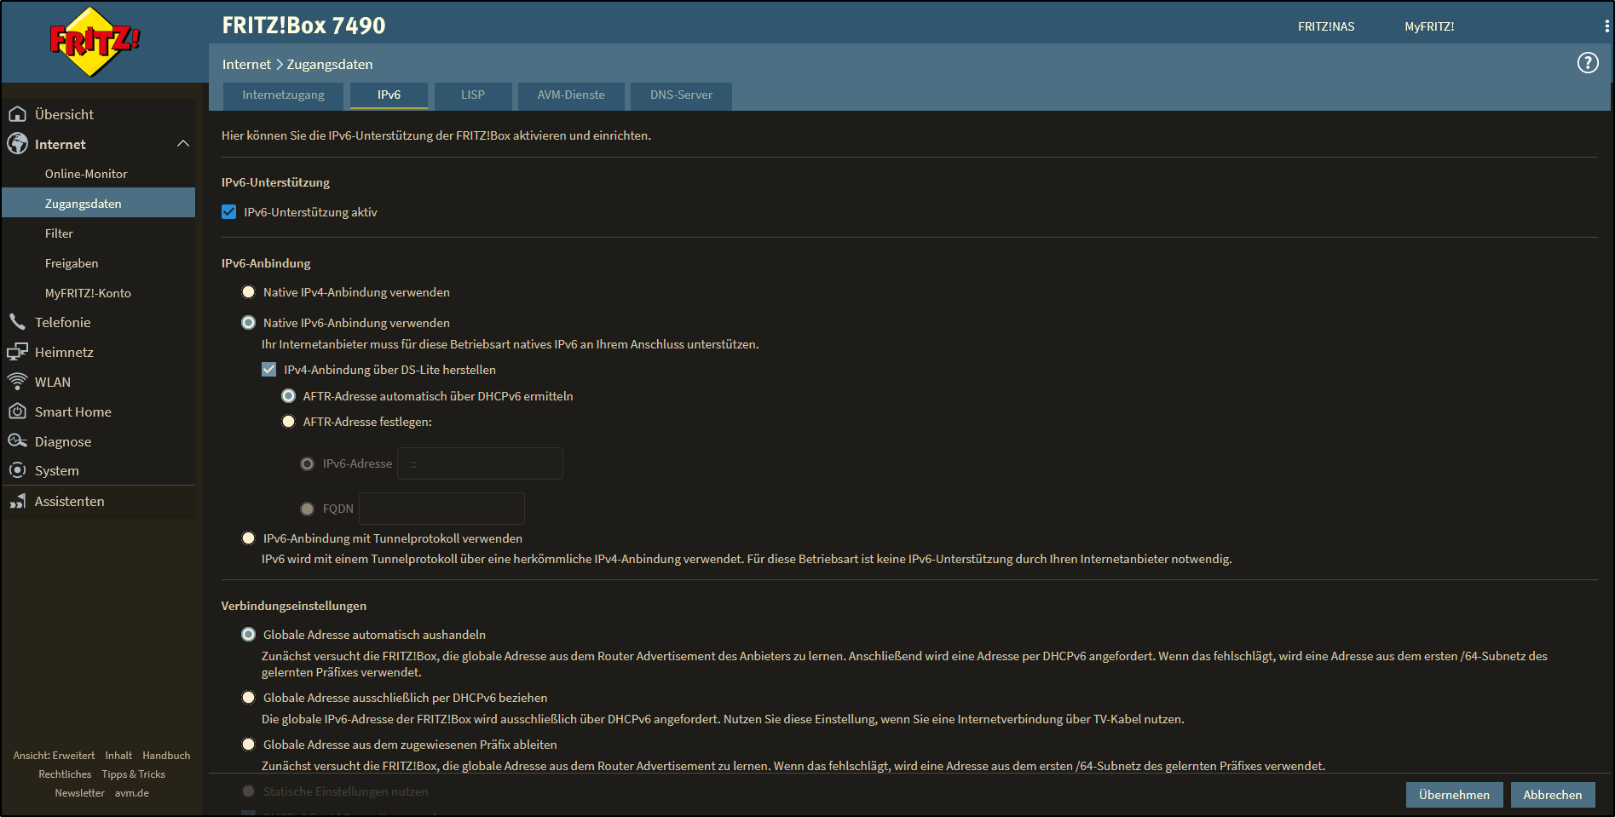Toggle the Ansicht: Erweitert view link

coord(54,756)
